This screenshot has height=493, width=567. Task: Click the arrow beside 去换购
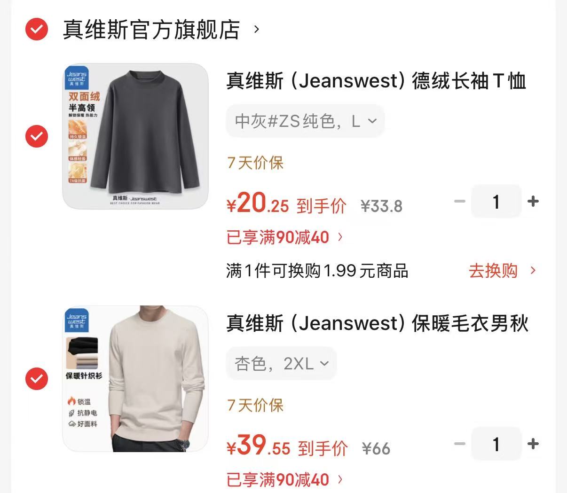pyautogui.click(x=533, y=271)
